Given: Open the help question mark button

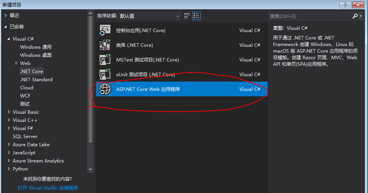Looking at the screenshot, I should tap(345, 5).
